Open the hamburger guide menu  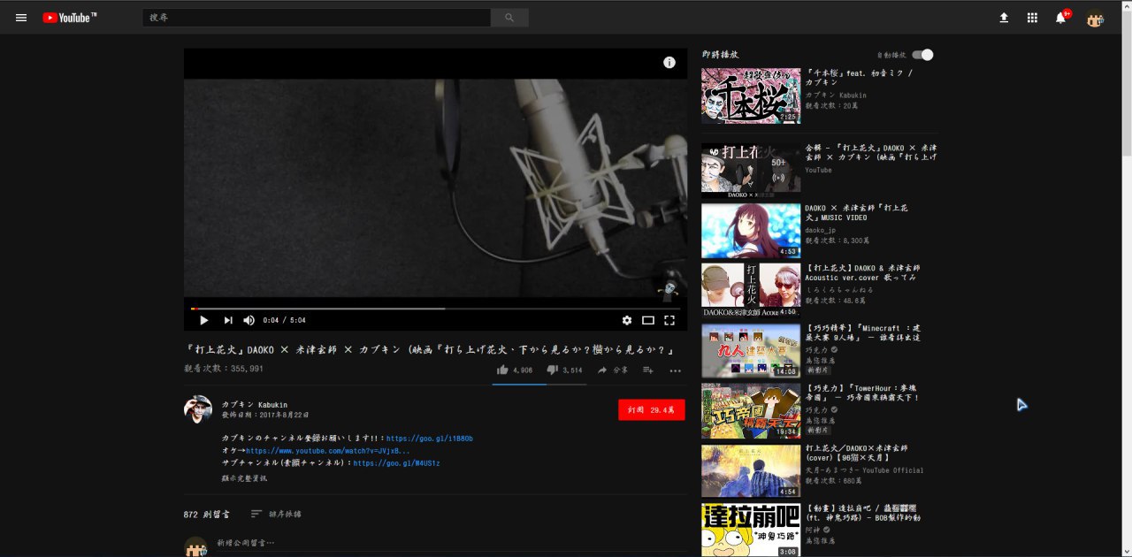[x=21, y=18]
